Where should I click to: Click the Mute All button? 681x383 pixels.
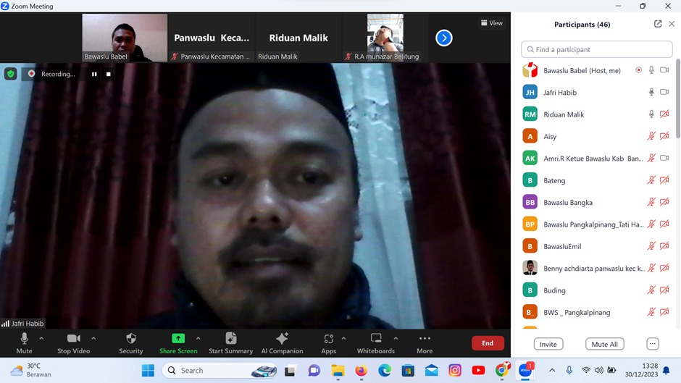click(x=604, y=344)
